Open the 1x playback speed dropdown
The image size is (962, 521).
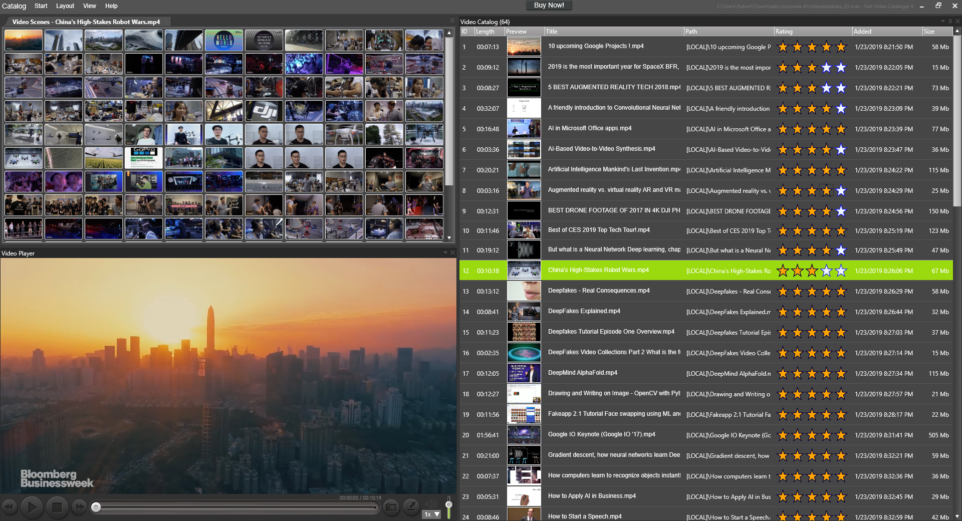click(432, 514)
